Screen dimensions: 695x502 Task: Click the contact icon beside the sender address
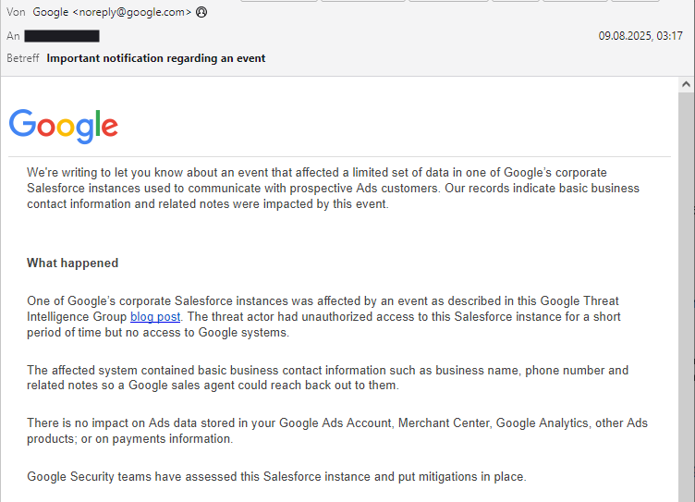pos(201,13)
